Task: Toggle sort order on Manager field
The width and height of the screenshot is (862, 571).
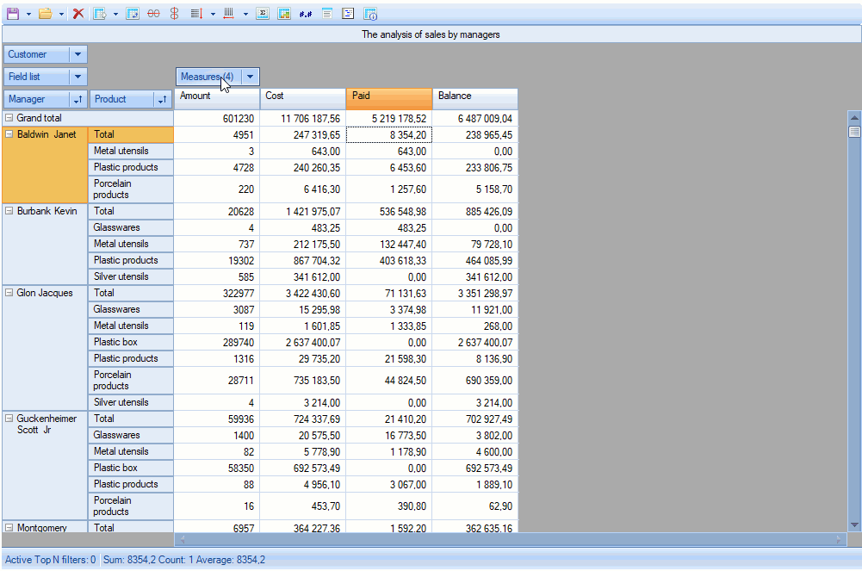Action: click(78, 99)
